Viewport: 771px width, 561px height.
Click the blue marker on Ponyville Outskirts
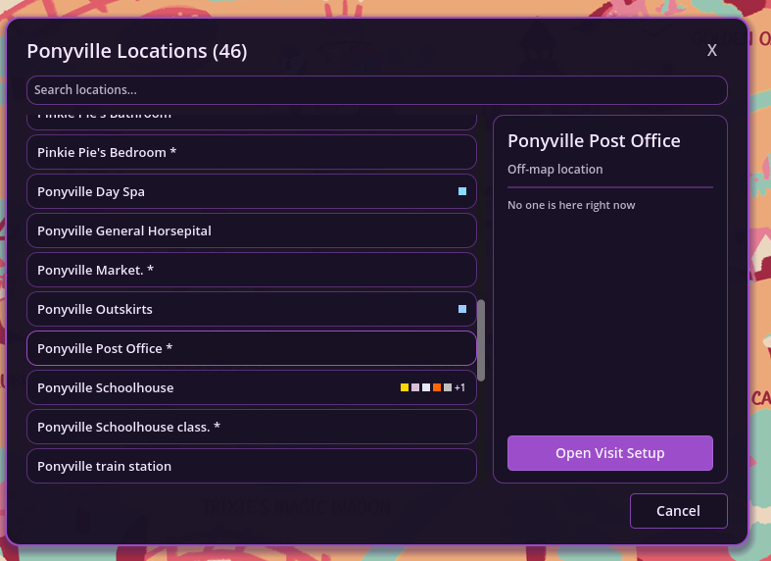462,309
